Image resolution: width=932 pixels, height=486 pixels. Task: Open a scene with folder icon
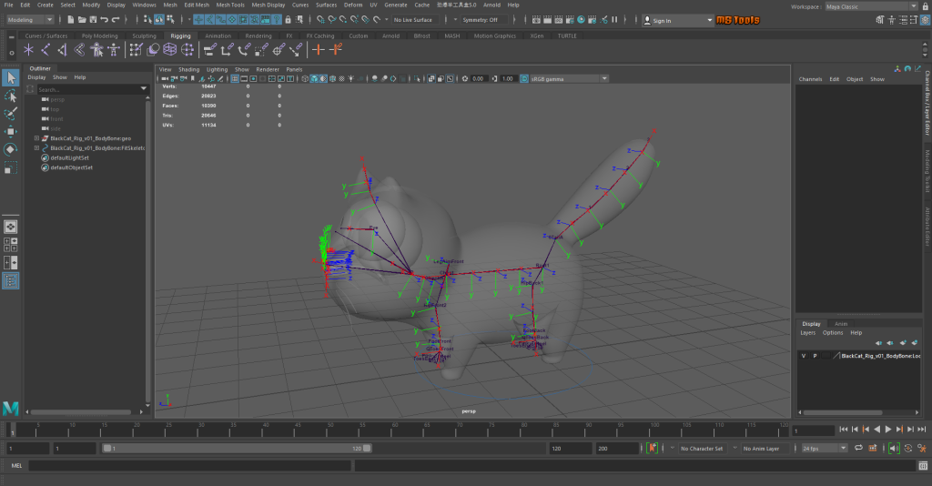click(81, 20)
